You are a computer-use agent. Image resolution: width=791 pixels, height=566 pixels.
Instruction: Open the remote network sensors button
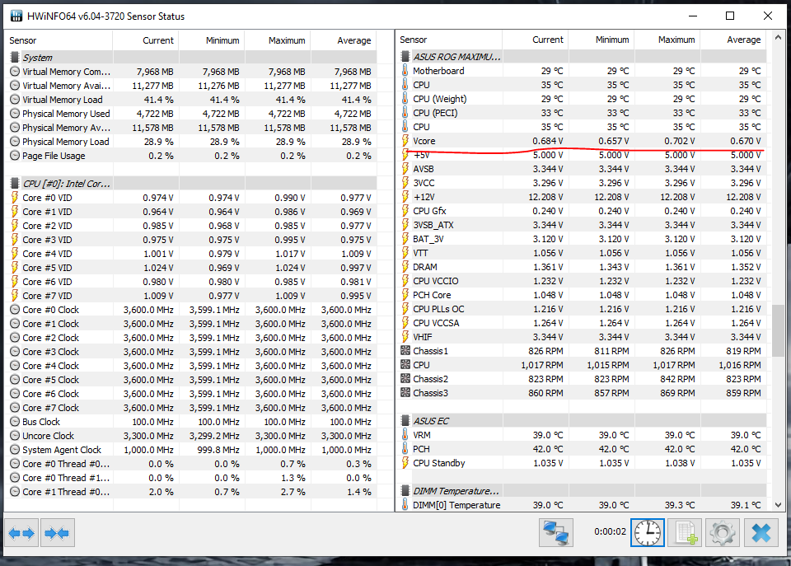coord(556,533)
